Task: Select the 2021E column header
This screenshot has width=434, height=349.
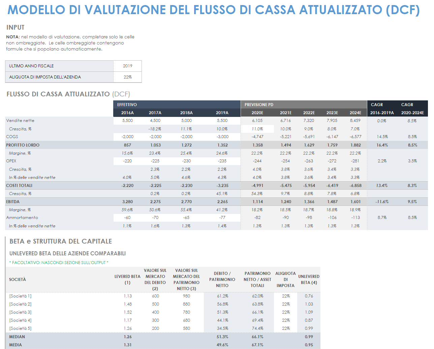Action: click(286, 113)
